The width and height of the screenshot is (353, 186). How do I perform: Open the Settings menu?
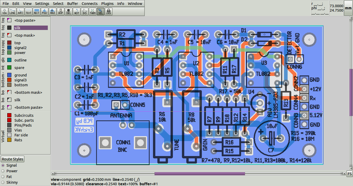click(42, 4)
